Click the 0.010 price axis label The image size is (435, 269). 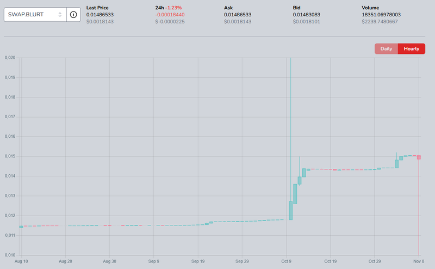(x=9, y=255)
